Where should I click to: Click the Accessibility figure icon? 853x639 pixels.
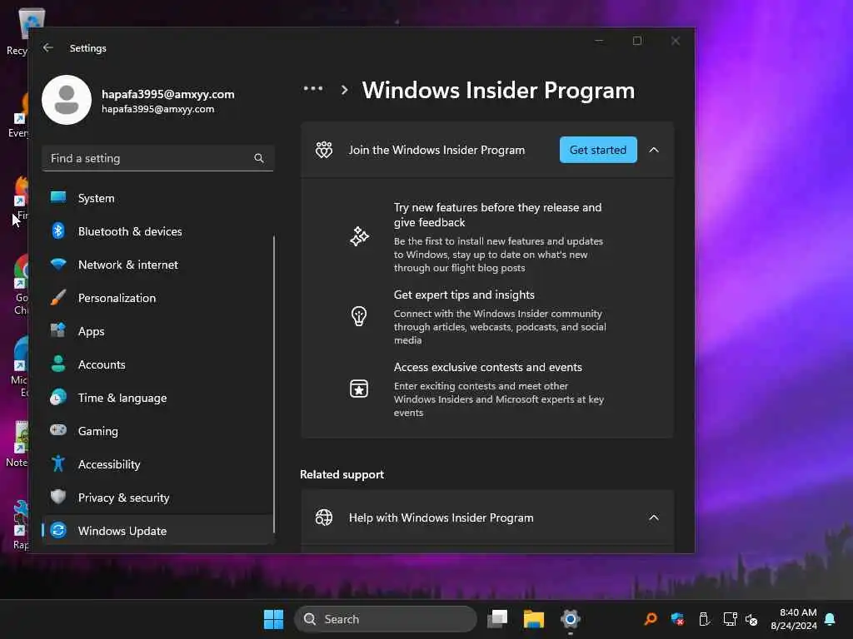58,463
